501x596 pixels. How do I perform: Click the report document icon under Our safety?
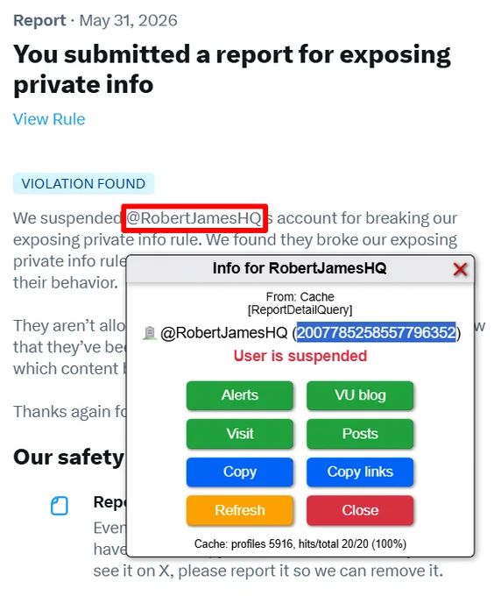click(60, 506)
